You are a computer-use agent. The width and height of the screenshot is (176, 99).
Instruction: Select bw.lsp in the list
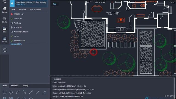tap(16, 36)
